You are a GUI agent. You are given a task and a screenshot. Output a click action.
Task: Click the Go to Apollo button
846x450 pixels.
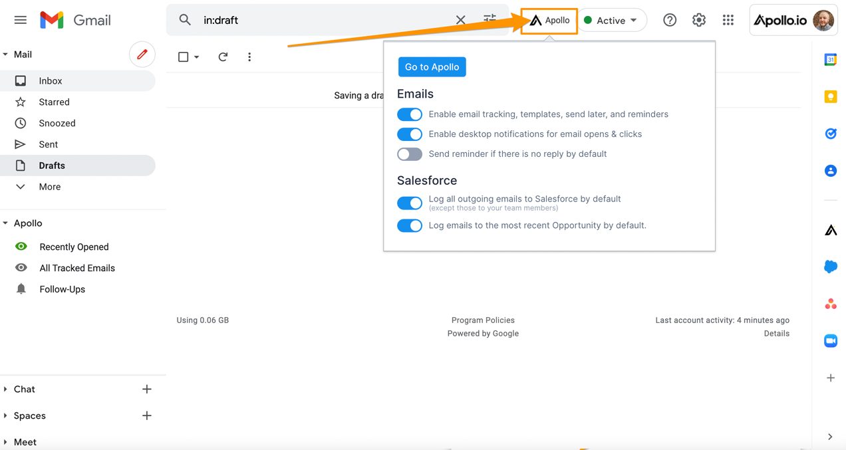tap(432, 66)
